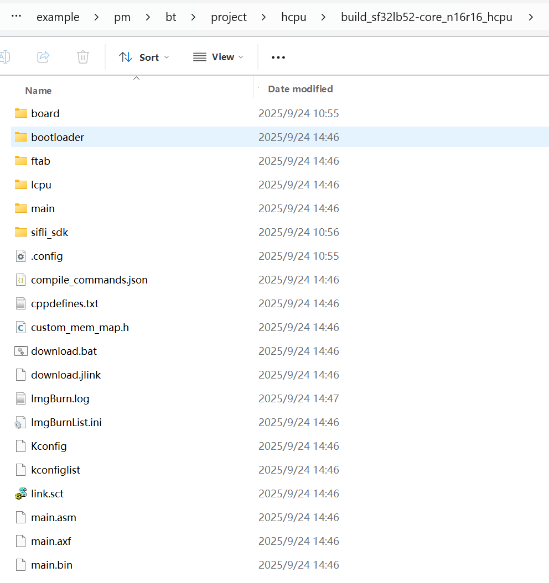549x583 pixels.
Task: Click build_sf32lb52-core_n16r16_hcpu breadcrumb
Action: (x=427, y=17)
